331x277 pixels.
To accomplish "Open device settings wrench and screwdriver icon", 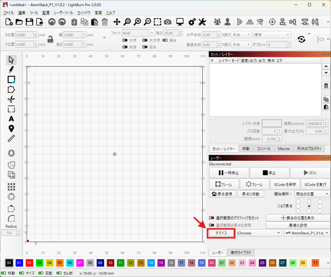I will coord(202,22).
